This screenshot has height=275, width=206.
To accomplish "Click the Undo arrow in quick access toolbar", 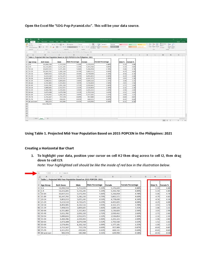I will pyautogui.click(x=31, y=39).
